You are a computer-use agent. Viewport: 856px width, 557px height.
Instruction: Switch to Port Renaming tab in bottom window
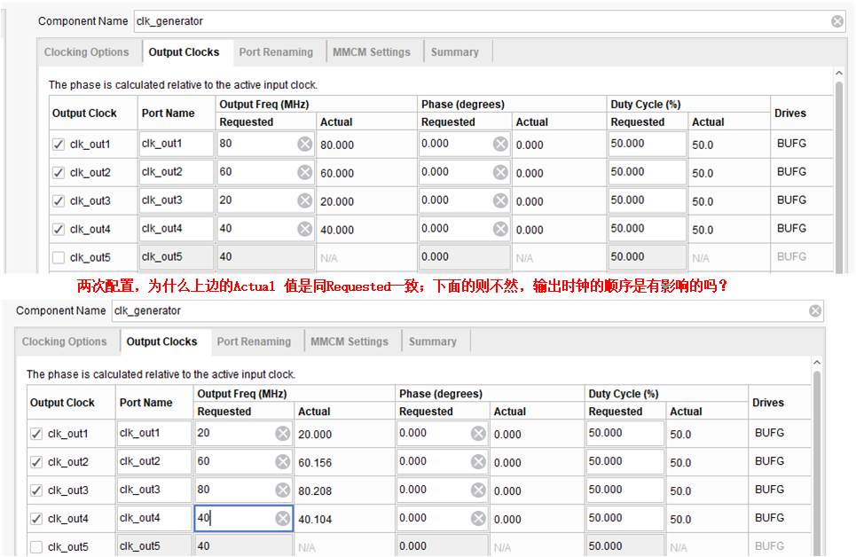point(255,341)
